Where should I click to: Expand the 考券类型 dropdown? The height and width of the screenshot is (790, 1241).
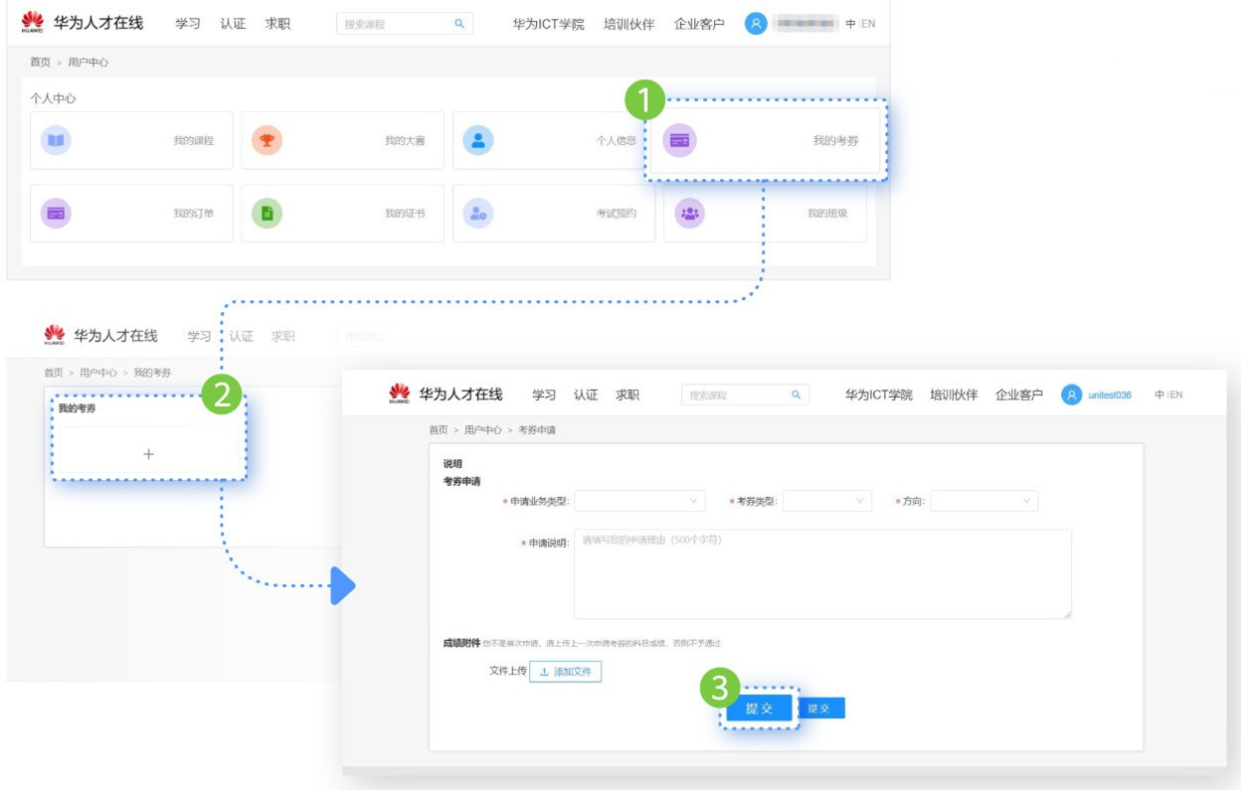[826, 501]
